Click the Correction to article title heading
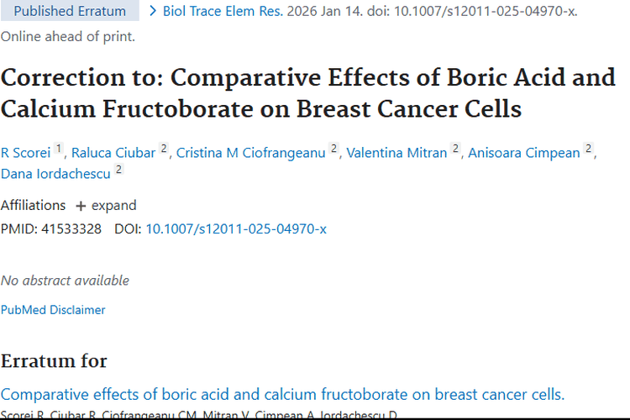The height and width of the screenshot is (420, 630). pyautogui.click(x=308, y=93)
